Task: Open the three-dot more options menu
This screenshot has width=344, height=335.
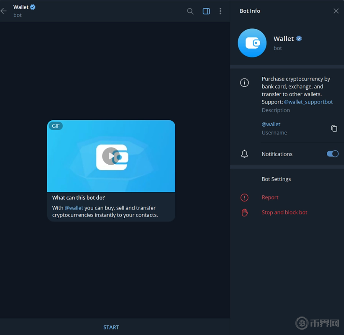Action: click(x=221, y=11)
